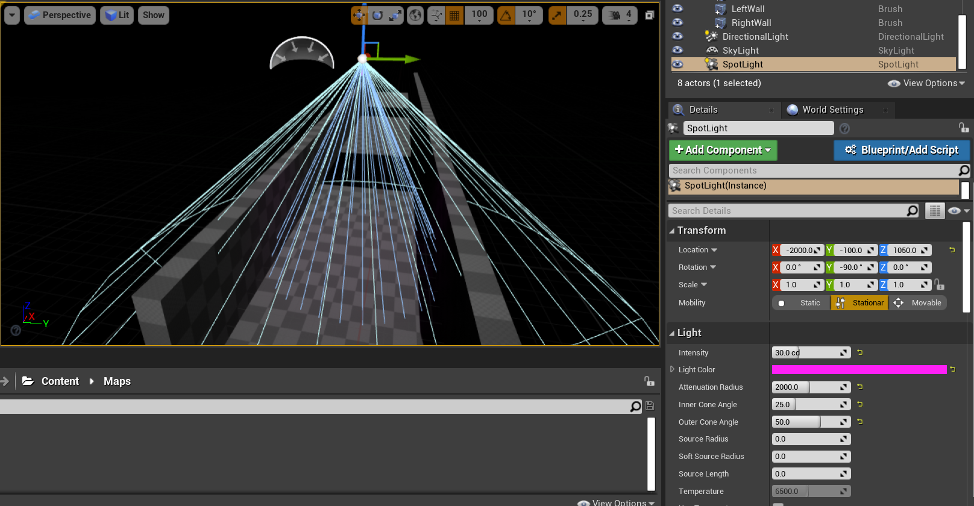Toggle the scale ratio lock icon

tap(939, 284)
